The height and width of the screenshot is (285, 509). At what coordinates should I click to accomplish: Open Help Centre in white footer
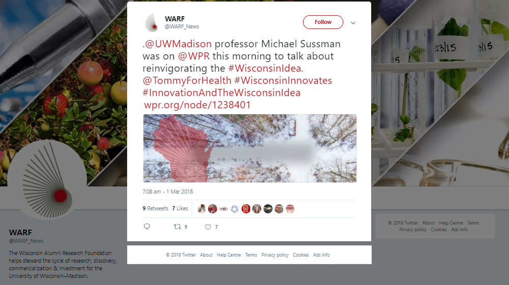point(229,255)
